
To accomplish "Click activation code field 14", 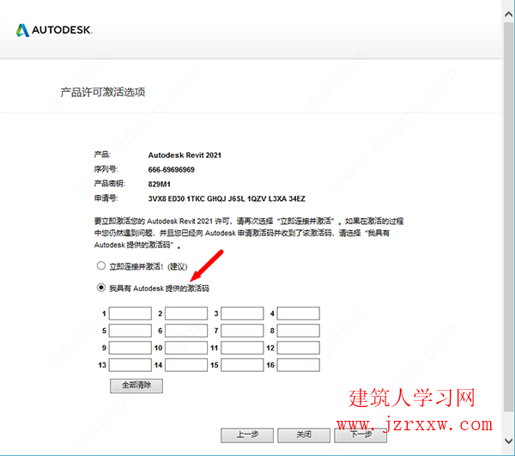I will click(186, 365).
